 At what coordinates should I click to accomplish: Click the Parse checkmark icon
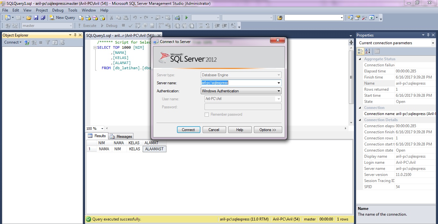point(131,26)
